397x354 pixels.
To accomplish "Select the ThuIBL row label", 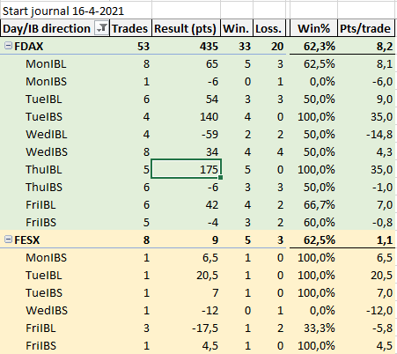I will click(x=44, y=169).
